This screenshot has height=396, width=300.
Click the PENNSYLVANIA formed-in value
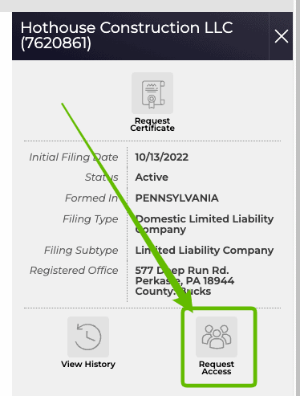176,198
